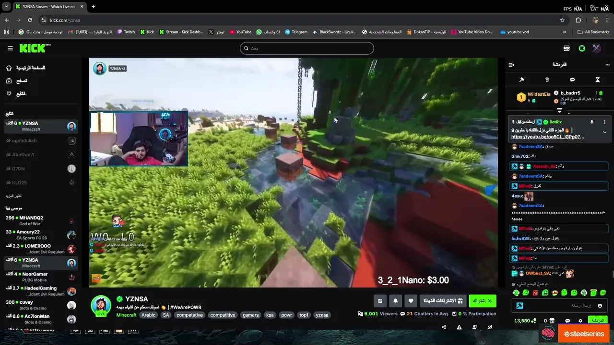Click the top-right monitor dashboard icon

[x=567, y=48]
